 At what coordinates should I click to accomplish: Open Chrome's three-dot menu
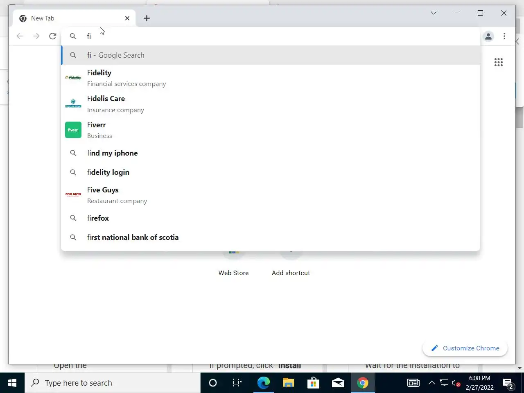(504, 36)
